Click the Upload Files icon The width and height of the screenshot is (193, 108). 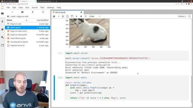click(x=33, y=12)
